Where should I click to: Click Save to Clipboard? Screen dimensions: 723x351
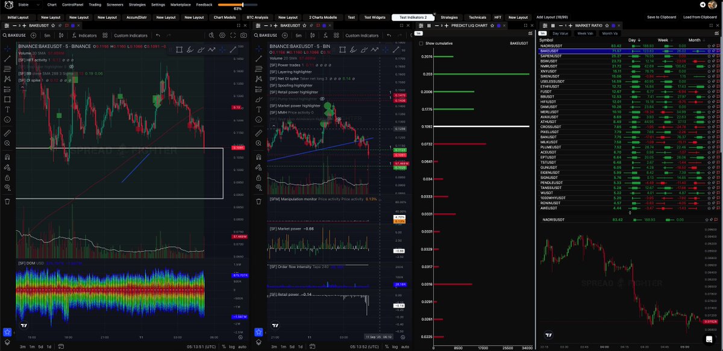tap(662, 17)
